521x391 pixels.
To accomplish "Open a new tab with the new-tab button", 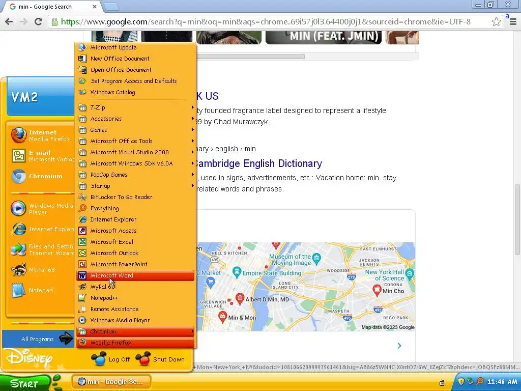I will point(111,7).
